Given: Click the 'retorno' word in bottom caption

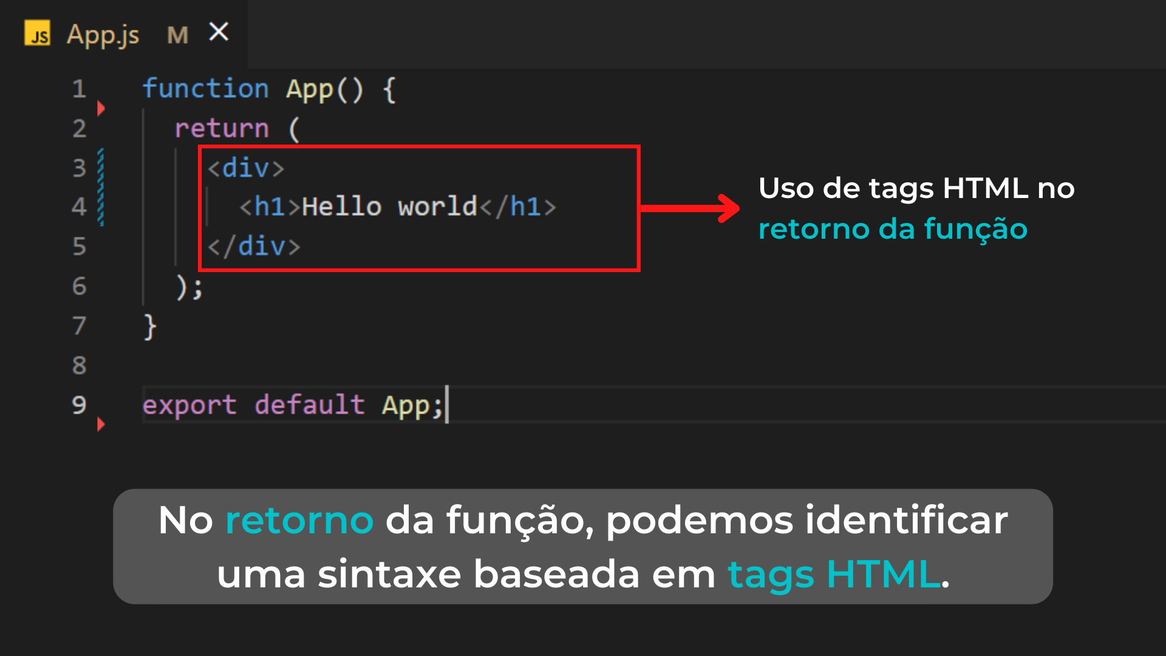Looking at the screenshot, I should click(299, 521).
